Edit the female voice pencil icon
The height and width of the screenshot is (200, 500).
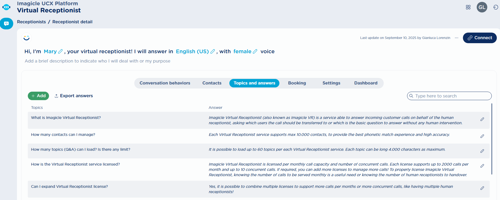[255, 51]
